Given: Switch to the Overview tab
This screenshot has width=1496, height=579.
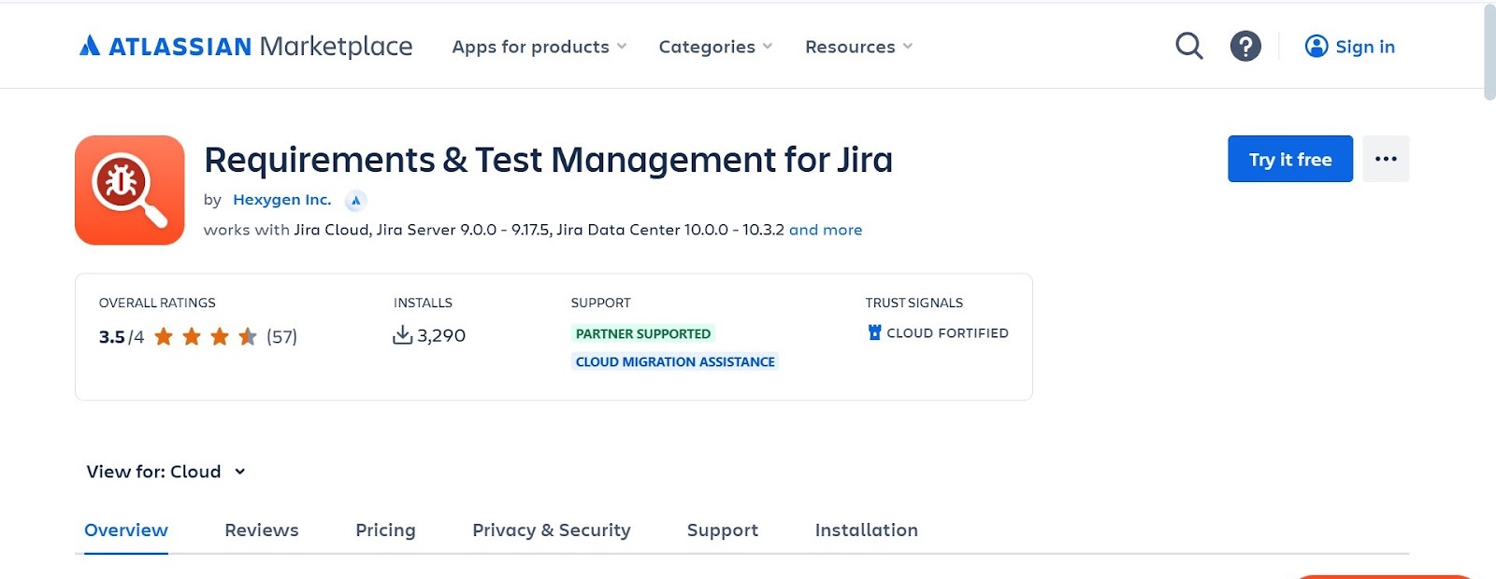Looking at the screenshot, I should point(126,530).
